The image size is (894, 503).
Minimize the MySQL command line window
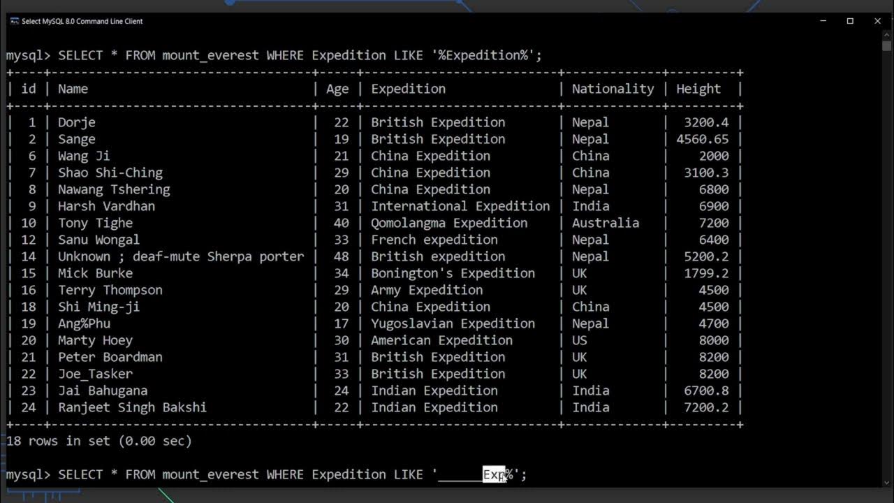(823, 21)
